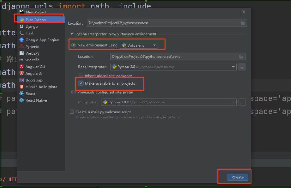Image resolution: width=291 pixels, height=188 pixels.
Task: Select Angular CLI label
Action: click(35, 67)
